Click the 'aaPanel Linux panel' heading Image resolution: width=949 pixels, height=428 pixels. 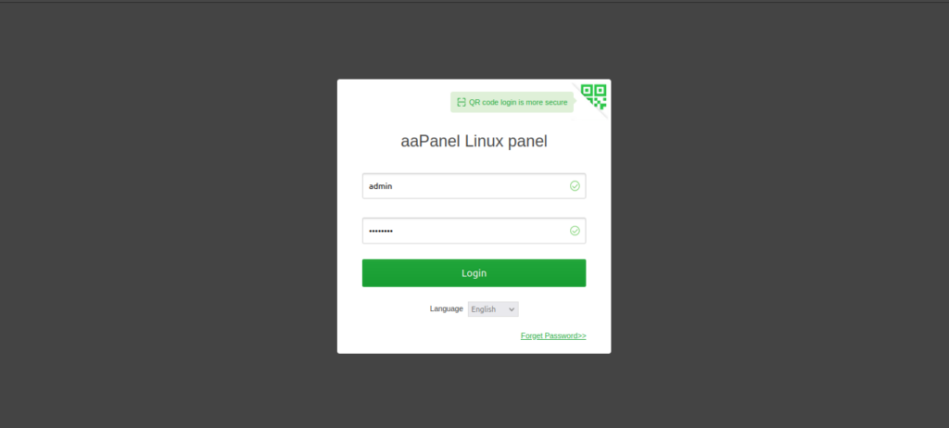click(x=474, y=141)
